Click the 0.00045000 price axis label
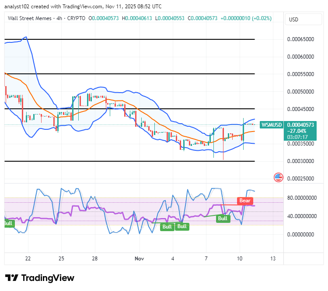Image resolution: width=328 pixels, height=291 pixels. (x=300, y=109)
